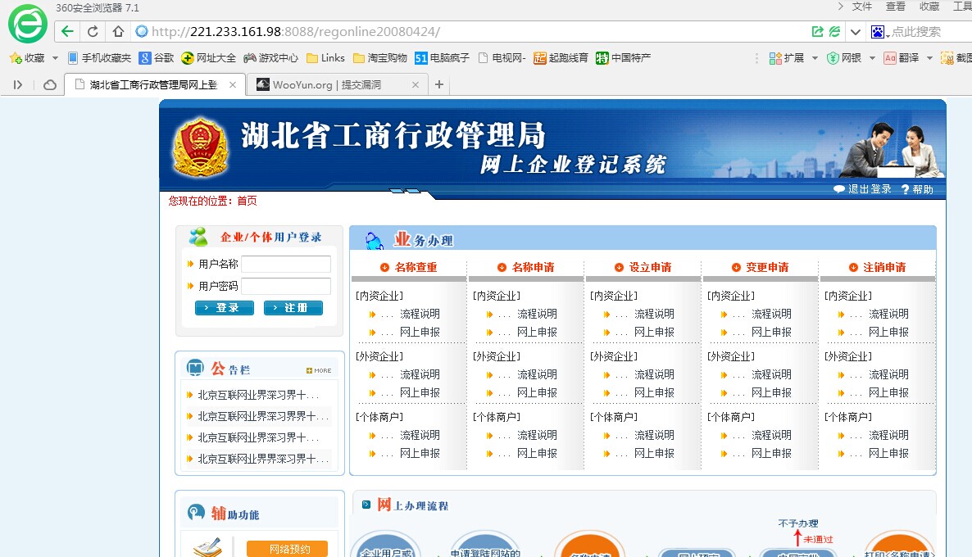Open the 收藏 star favorites icon

(x=16, y=58)
